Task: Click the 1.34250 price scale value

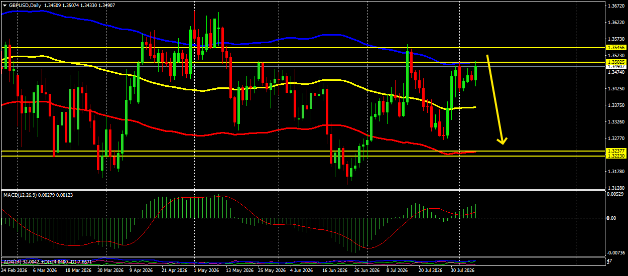Action: (x=615, y=89)
